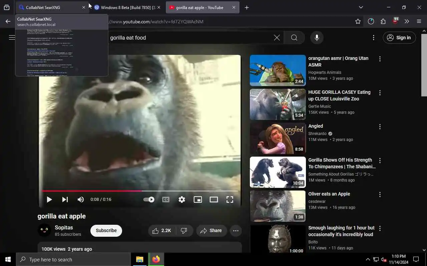Open File Explorer from taskbar
The height and width of the screenshot is (266, 427).
(x=139, y=259)
